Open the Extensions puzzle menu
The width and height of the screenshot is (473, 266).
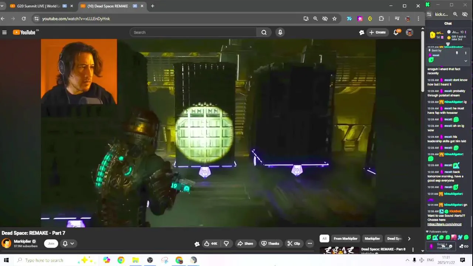[x=381, y=18]
